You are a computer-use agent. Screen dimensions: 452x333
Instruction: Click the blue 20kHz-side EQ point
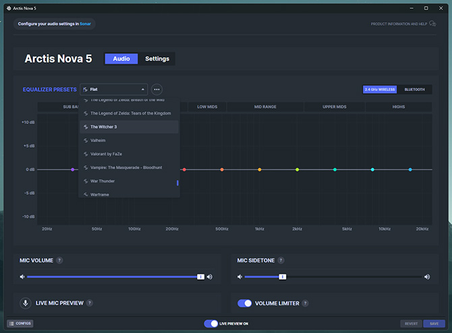pos(410,170)
